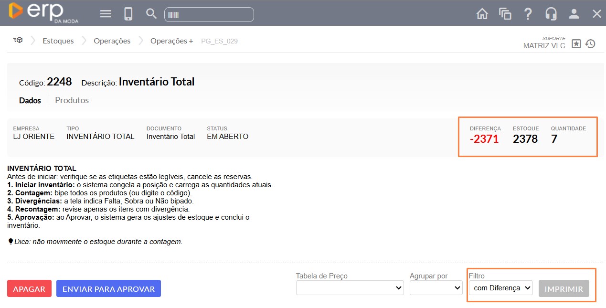Select the Dados tab
The image size is (606, 308).
[30, 100]
